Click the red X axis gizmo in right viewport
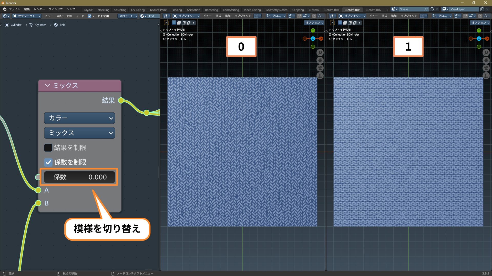Screen dimensions: 492x276 tap(487, 39)
